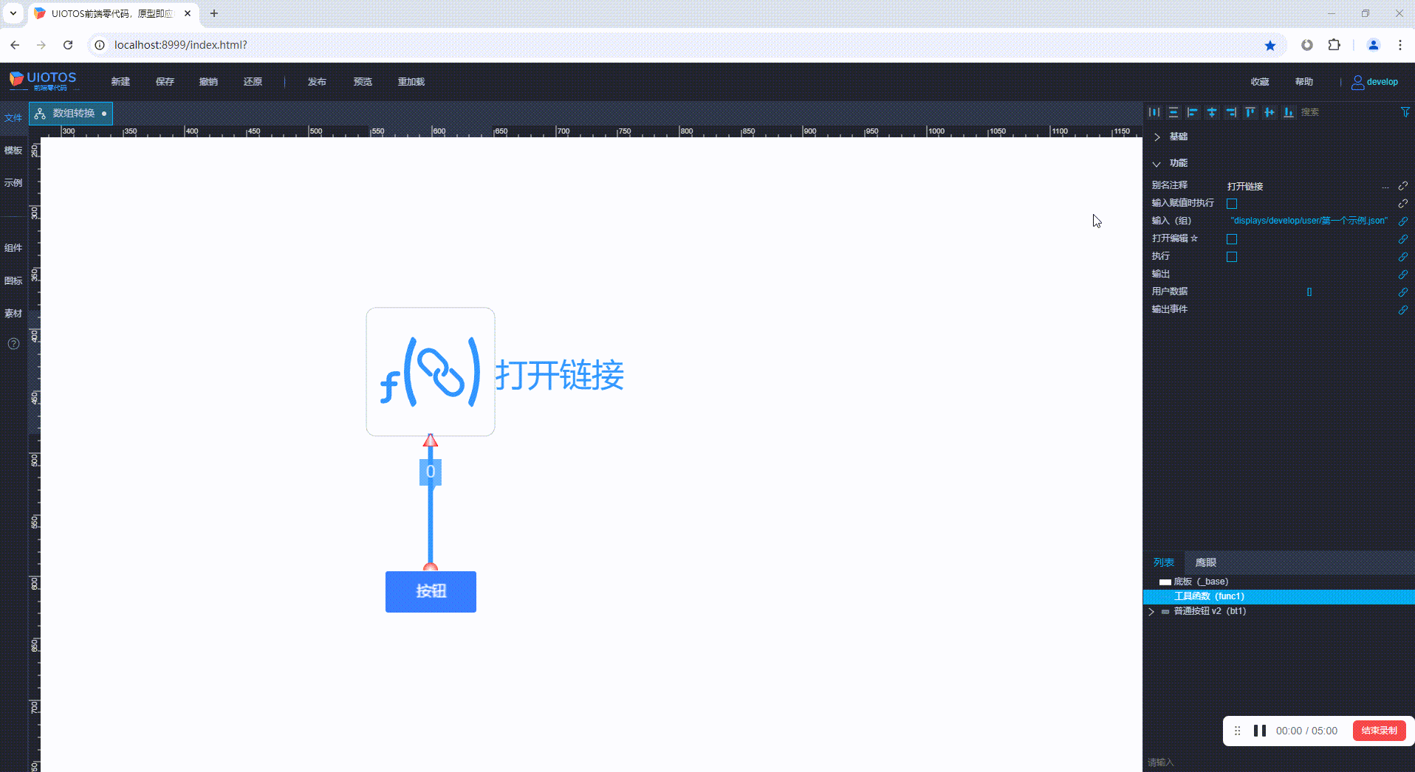
Task: Click the align top edges icon
Action: (x=1250, y=112)
